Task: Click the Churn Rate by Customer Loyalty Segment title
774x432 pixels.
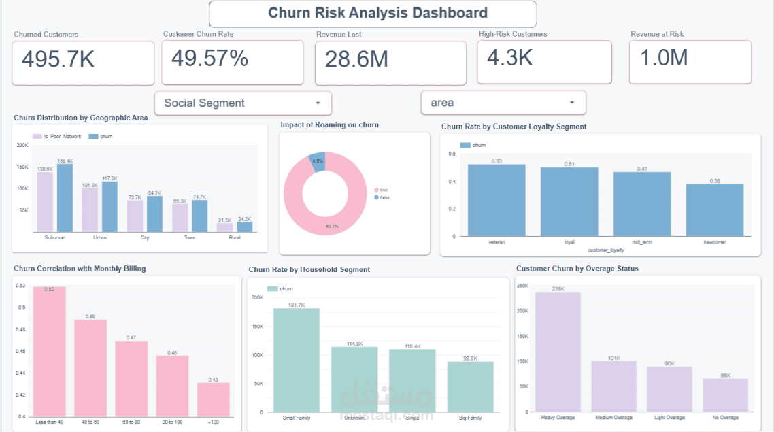Action: pos(514,127)
